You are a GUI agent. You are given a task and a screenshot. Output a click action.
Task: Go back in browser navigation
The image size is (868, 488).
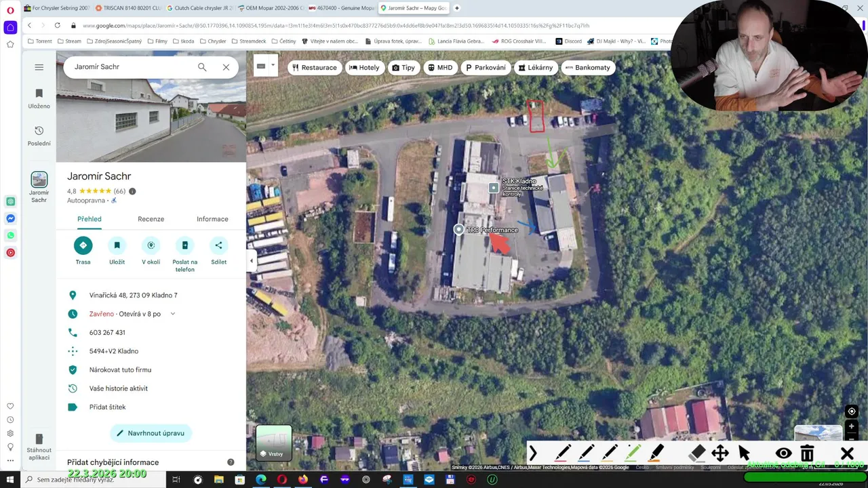29,26
